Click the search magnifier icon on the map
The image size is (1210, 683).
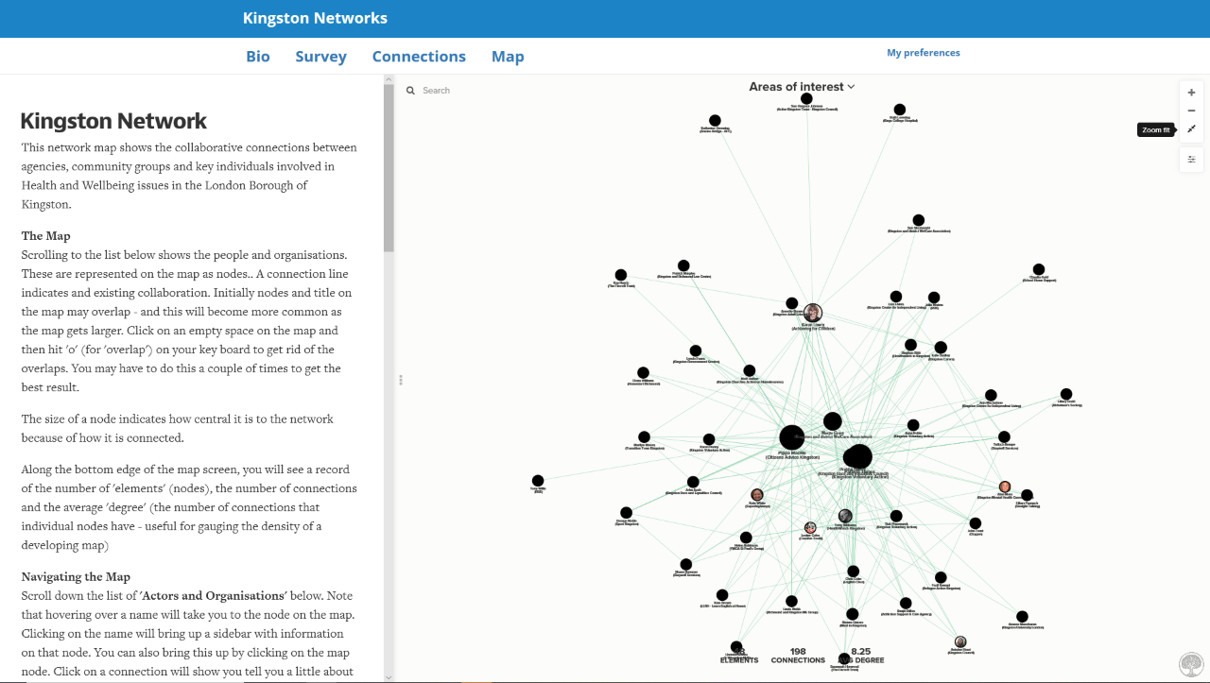pyautogui.click(x=411, y=91)
